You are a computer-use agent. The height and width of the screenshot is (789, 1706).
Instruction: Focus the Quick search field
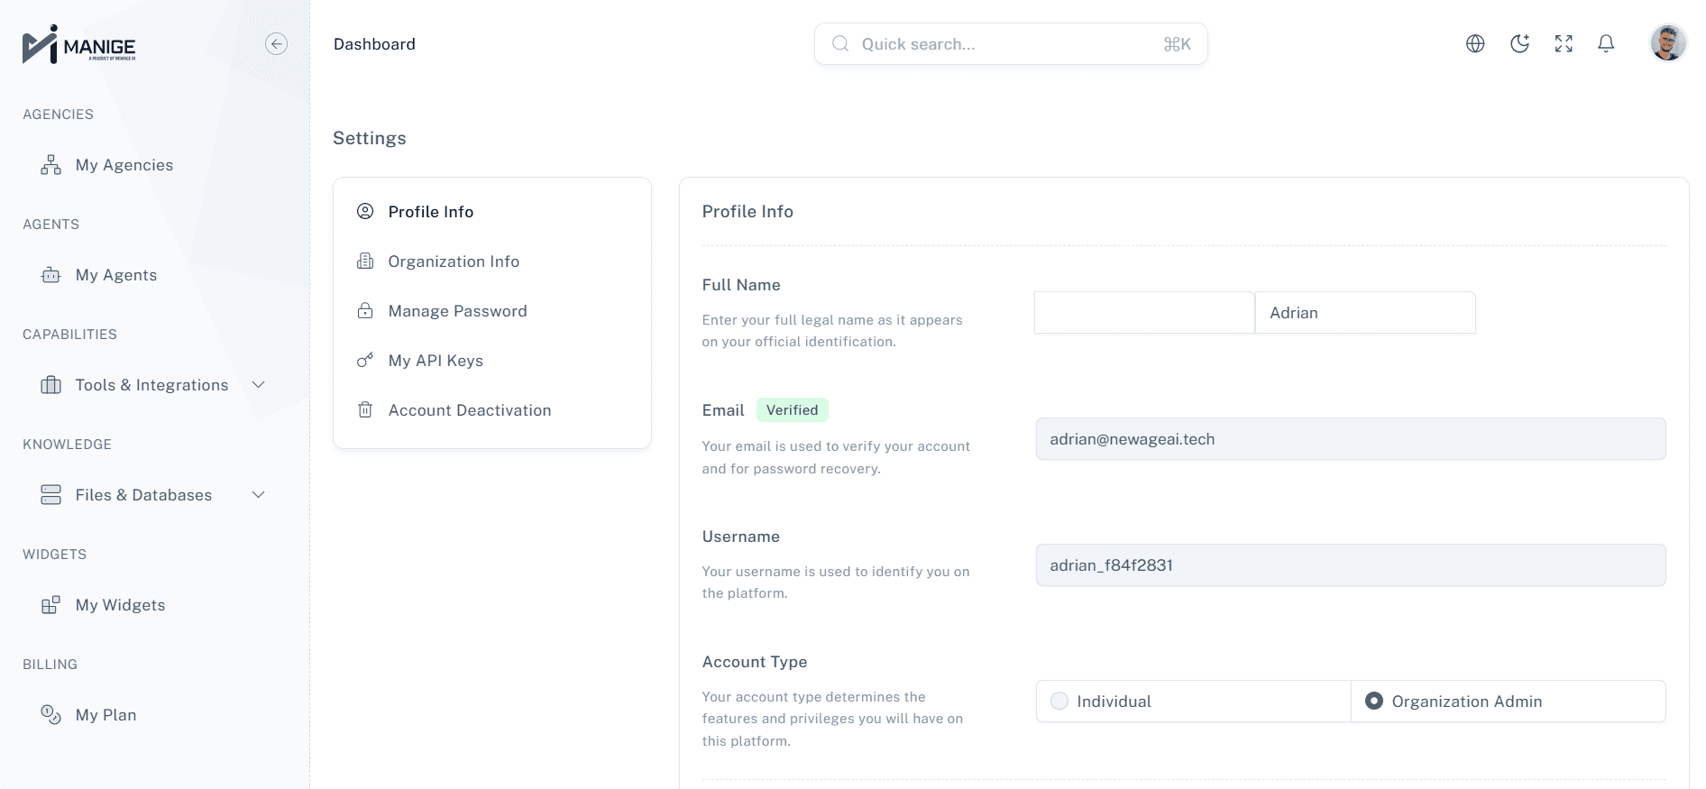click(x=1010, y=44)
